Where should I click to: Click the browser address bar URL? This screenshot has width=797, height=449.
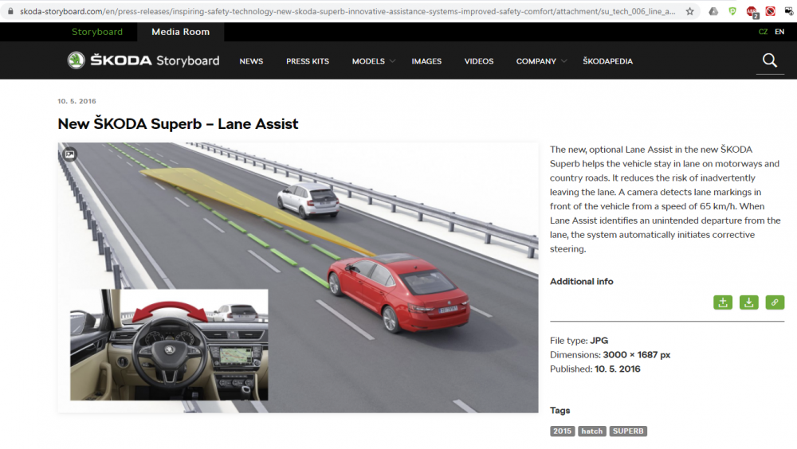[x=347, y=11]
